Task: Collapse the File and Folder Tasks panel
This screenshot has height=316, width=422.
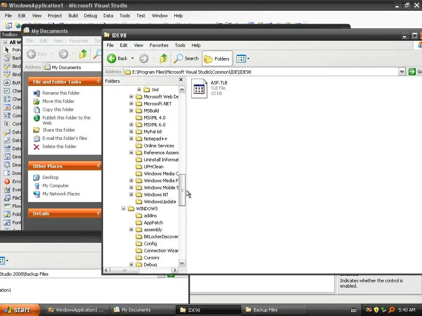Action: point(98,81)
